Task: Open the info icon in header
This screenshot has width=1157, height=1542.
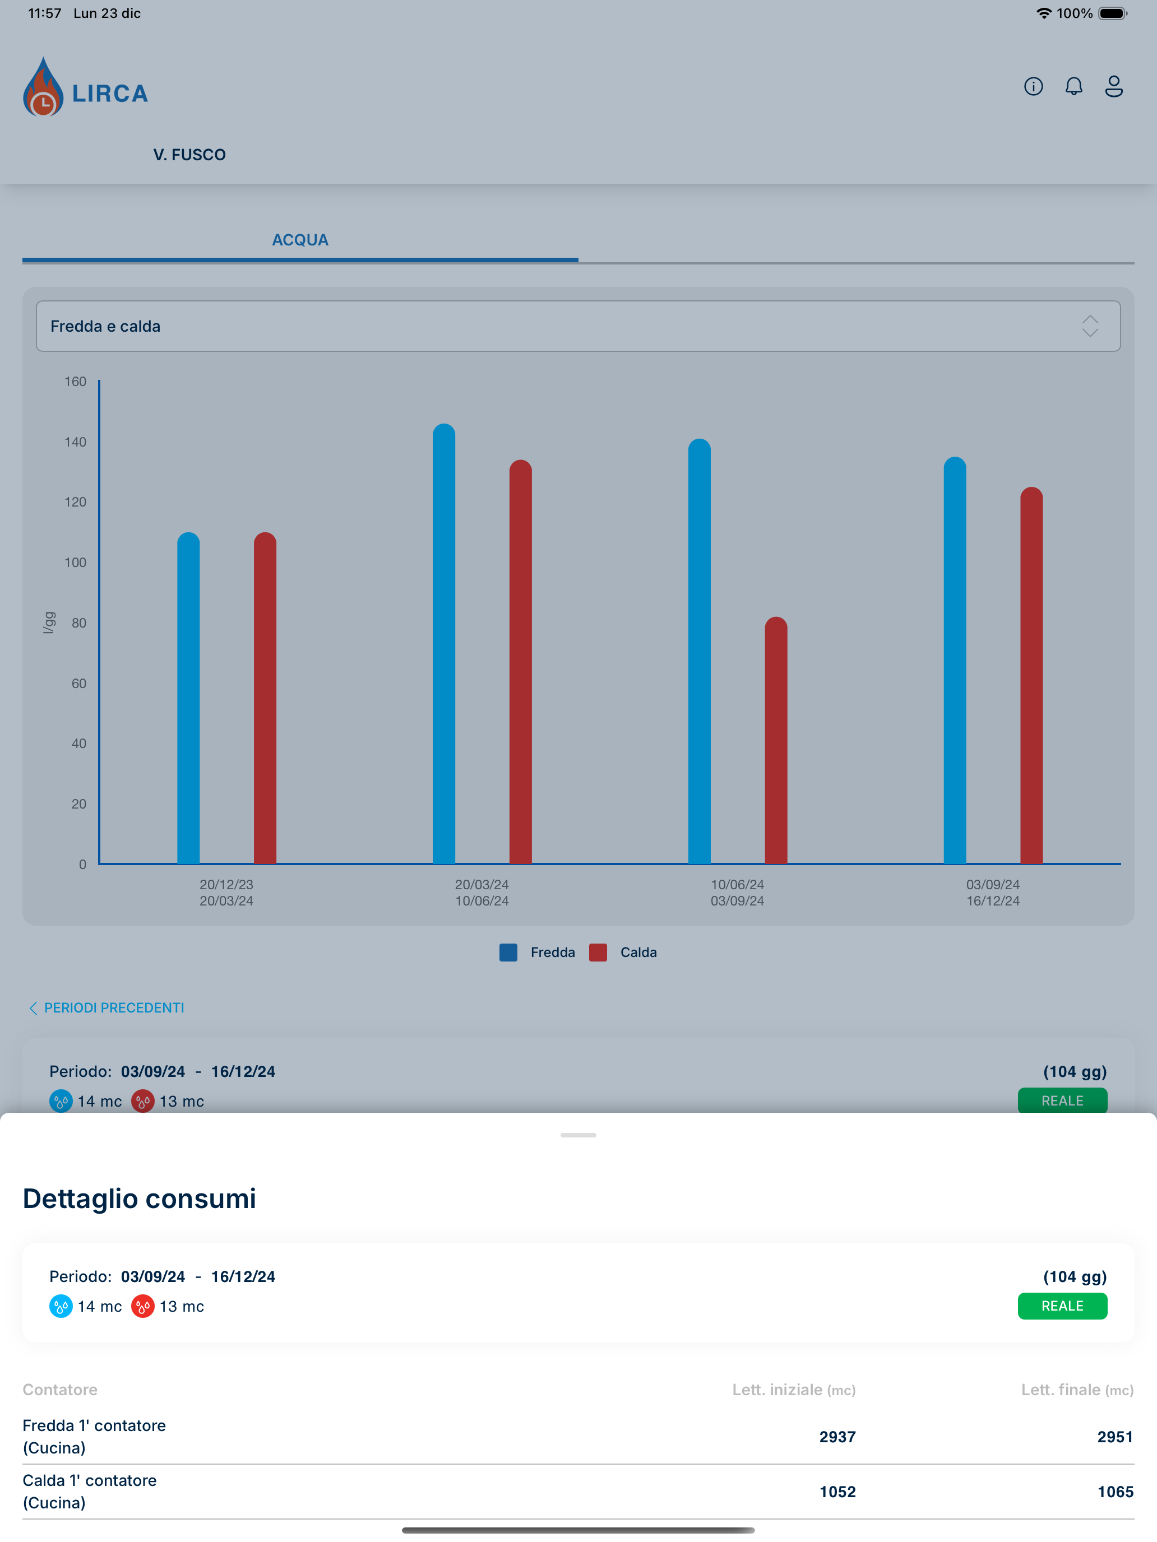Action: [1033, 86]
